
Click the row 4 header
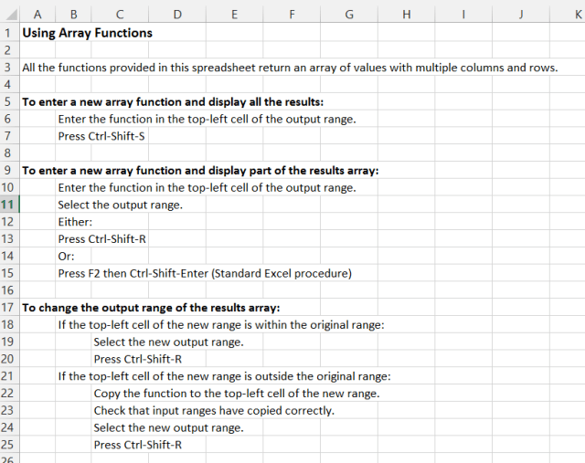click(x=9, y=84)
